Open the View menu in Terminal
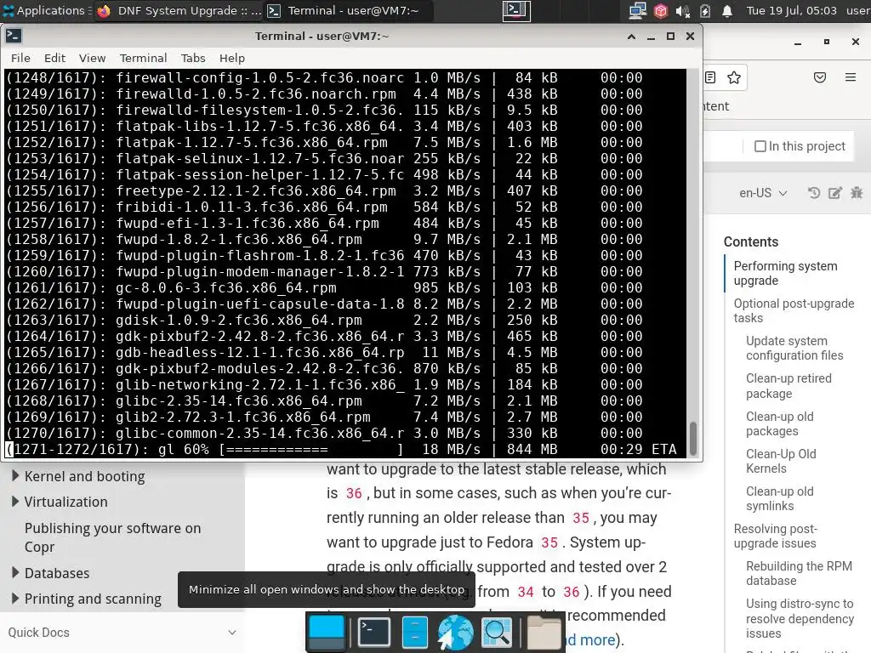871x653 pixels. pos(92,58)
